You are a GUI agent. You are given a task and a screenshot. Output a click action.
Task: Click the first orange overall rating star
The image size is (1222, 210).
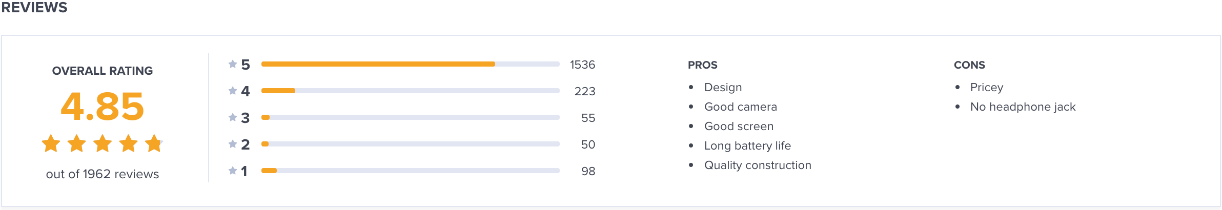[51, 143]
